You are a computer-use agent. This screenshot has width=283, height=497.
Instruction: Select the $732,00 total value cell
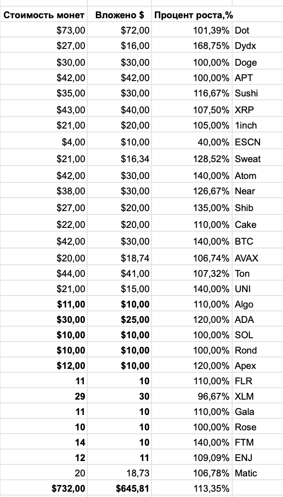pyautogui.click(x=44, y=488)
